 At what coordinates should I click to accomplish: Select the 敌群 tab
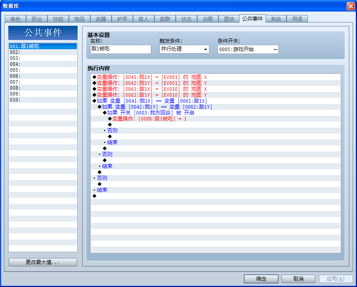click(165, 19)
